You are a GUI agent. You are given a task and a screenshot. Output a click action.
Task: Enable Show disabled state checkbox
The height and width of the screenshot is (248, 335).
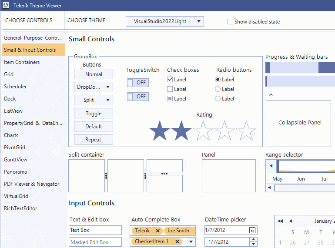point(230,22)
